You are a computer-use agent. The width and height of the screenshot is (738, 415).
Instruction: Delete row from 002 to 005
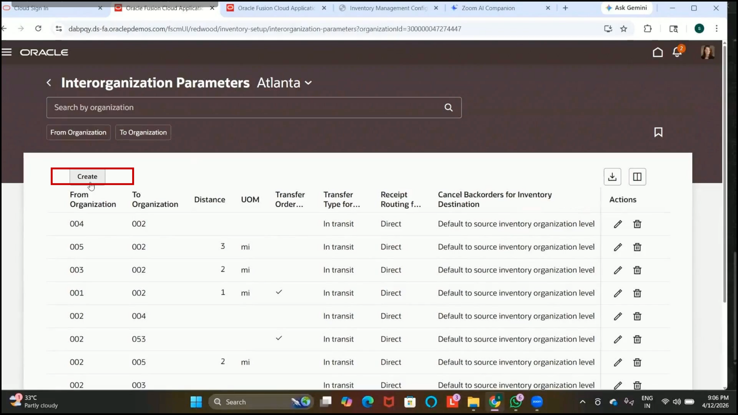637,362
